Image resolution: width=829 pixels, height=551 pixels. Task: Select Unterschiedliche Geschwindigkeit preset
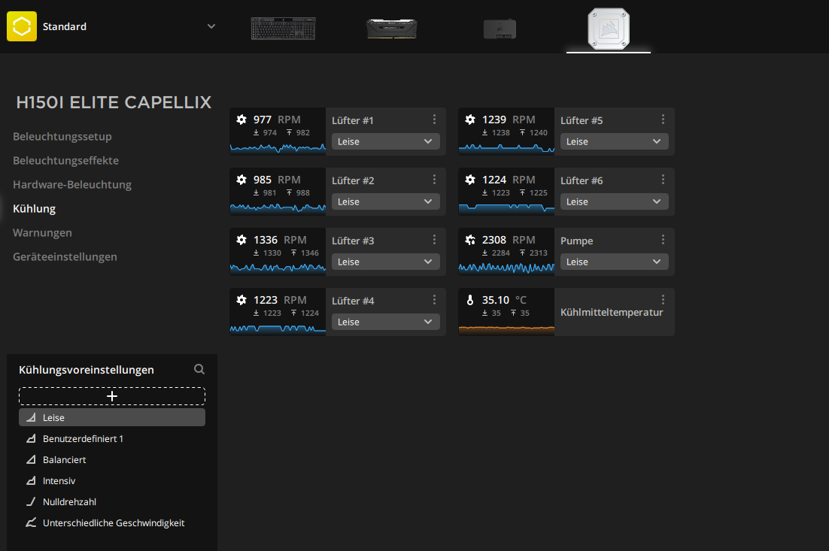112,523
